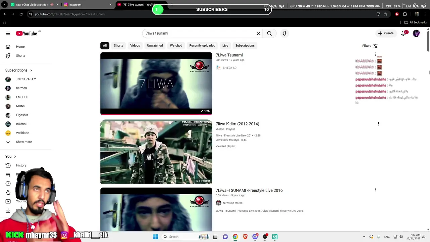
Task: Open Google Chrome from the taskbar
Action: [235, 237]
